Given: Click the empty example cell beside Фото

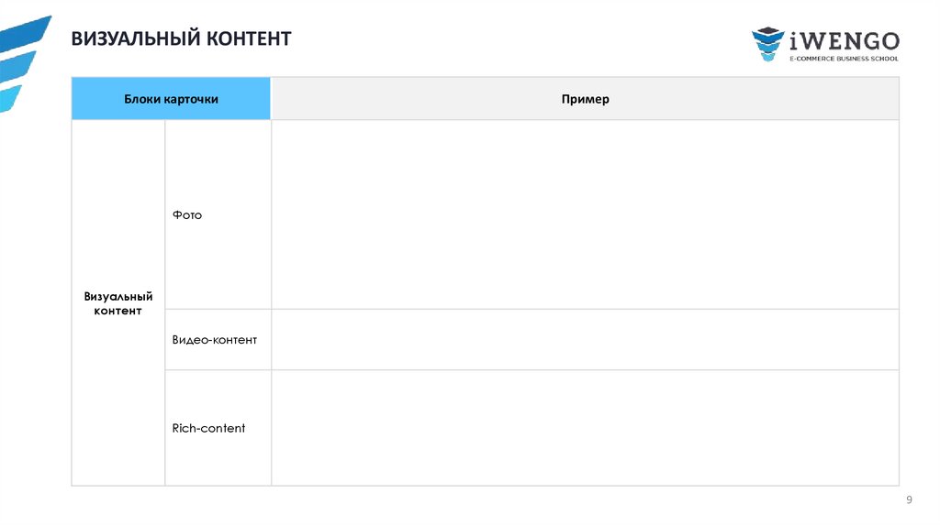Looking at the screenshot, I should pyautogui.click(x=585, y=214).
